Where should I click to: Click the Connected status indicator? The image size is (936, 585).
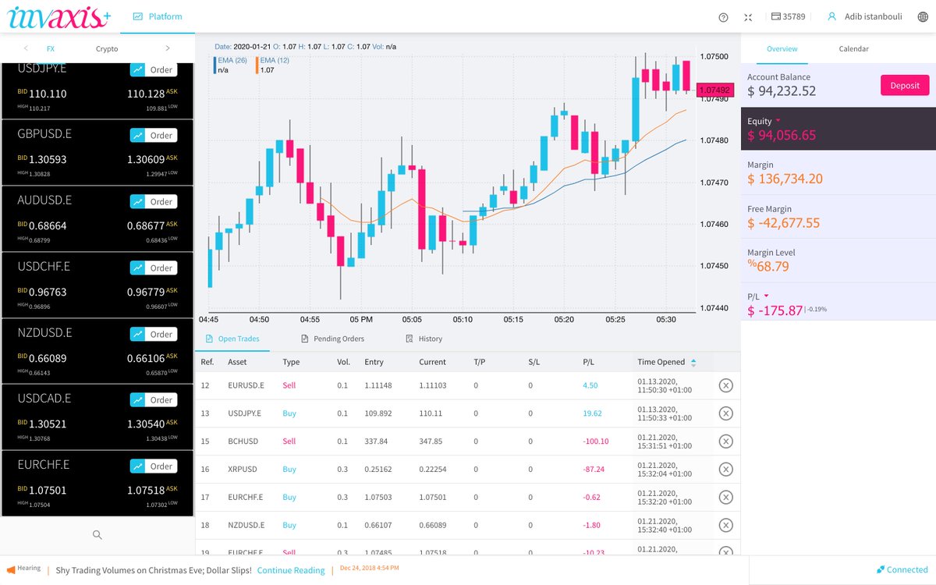tap(902, 570)
